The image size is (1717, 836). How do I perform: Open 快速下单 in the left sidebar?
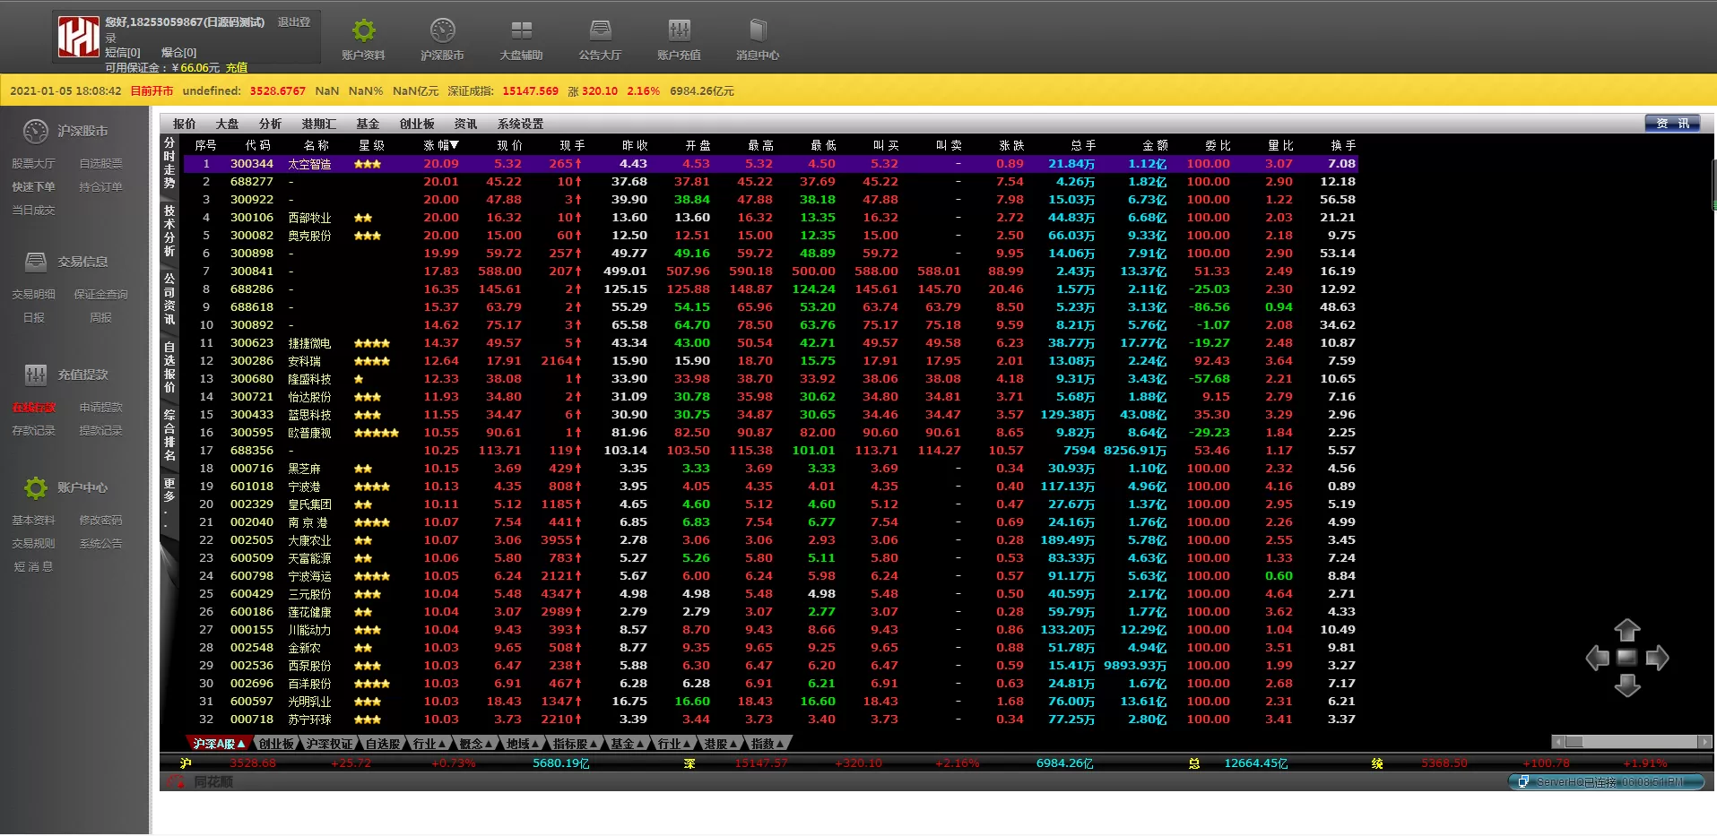[33, 187]
